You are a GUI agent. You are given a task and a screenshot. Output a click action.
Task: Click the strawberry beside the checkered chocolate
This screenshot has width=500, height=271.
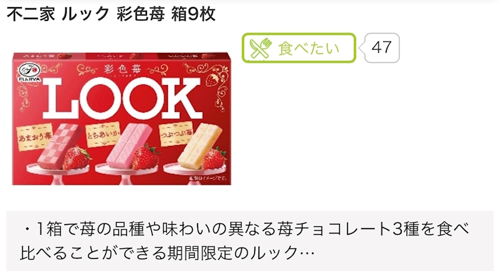click(x=76, y=158)
